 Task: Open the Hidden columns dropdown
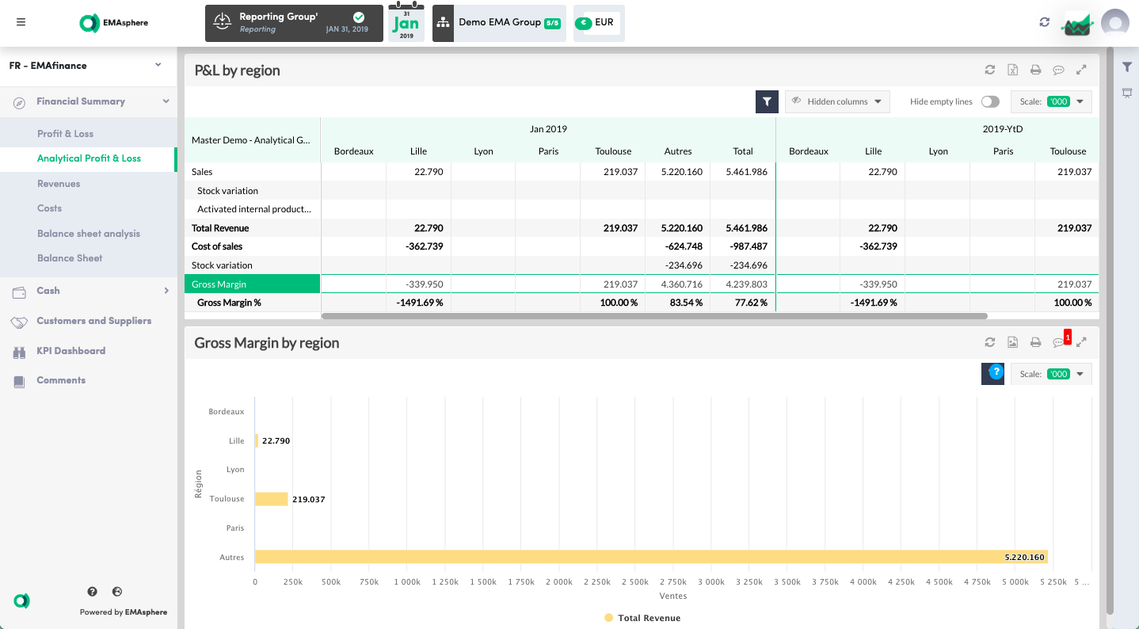pos(837,101)
